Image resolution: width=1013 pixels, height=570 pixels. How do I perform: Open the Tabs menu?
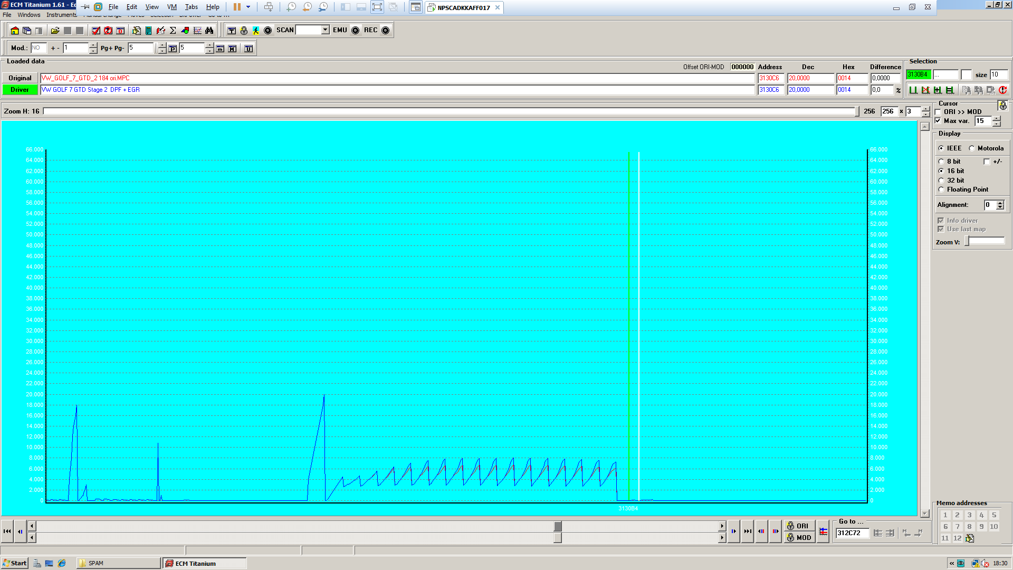point(192,7)
